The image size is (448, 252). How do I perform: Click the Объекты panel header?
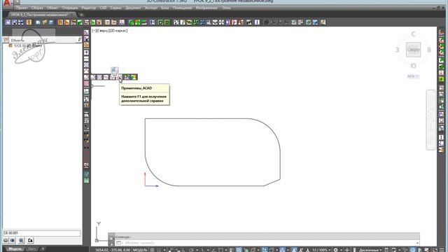[x=42, y=41]
